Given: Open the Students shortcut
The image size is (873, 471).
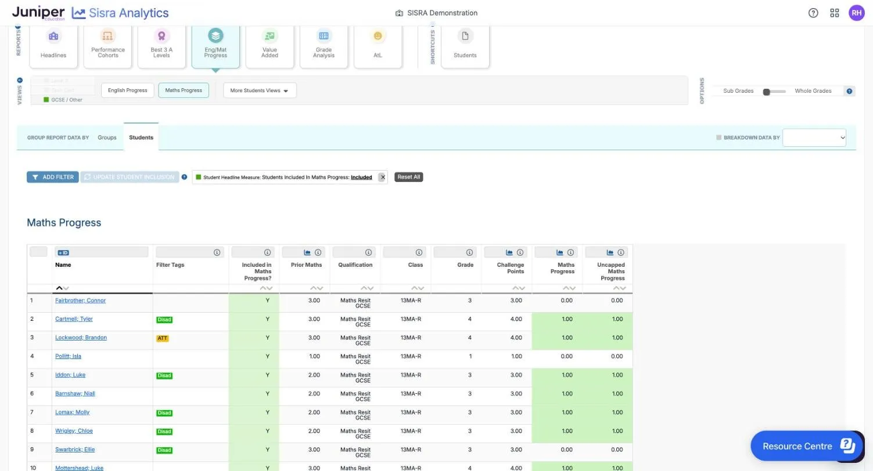Looking at the screenshot, I should pos(465,46).
